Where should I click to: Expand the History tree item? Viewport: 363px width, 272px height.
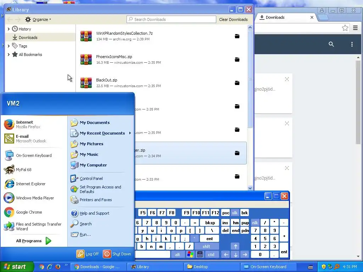pos(9,29)
